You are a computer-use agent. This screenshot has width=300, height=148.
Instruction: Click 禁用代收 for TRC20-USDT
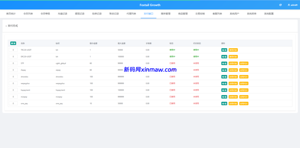tap(233, 50)
